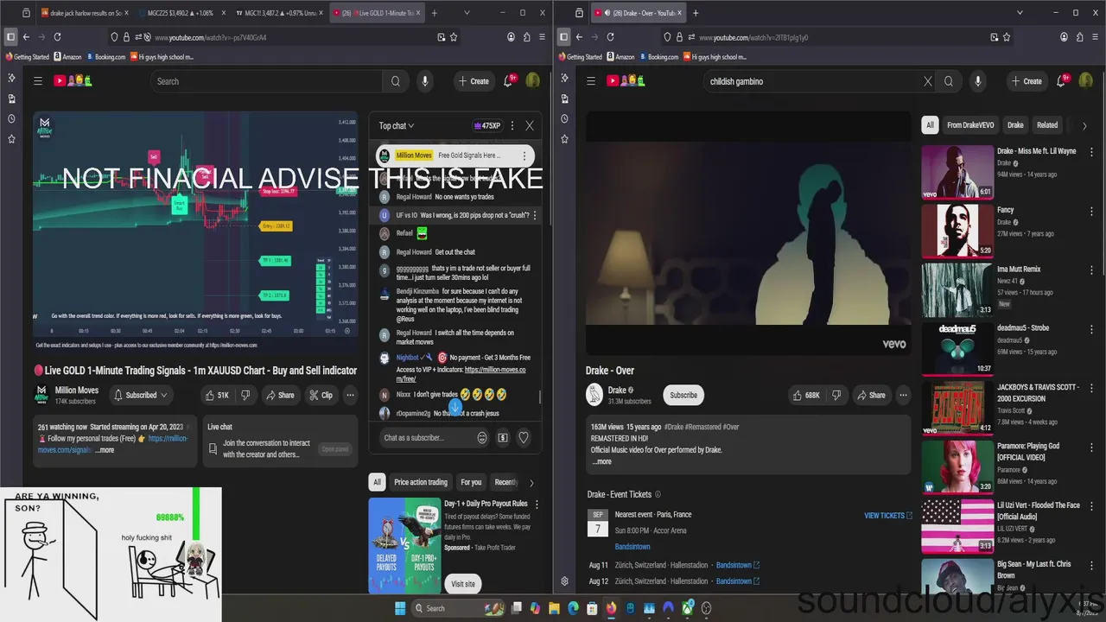Open more actions menu under Live GOLD video
Viewport: 1106px width, 622px height.
[x=350, y=395]
